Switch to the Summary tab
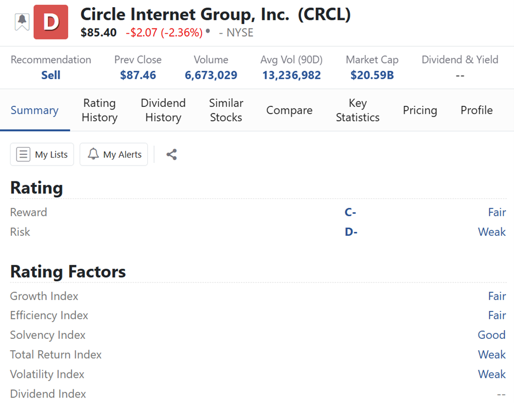 tap(35, 110)
